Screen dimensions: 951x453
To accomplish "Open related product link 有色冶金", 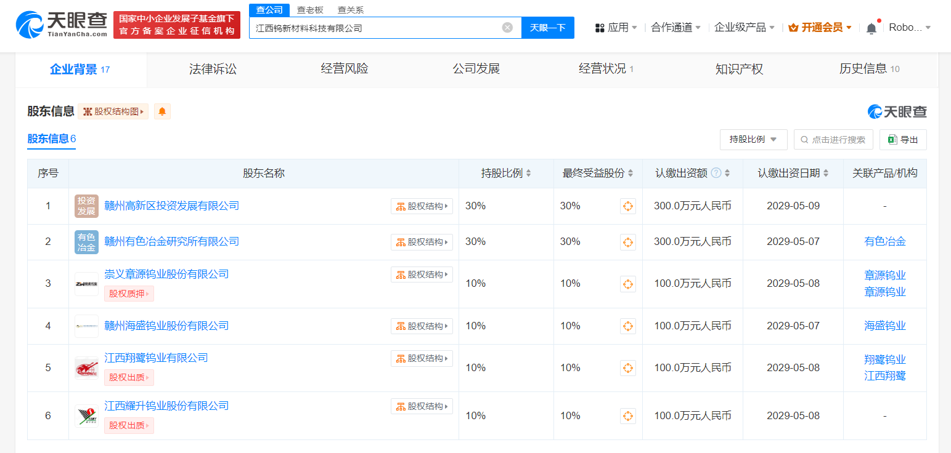I will 885,242.
